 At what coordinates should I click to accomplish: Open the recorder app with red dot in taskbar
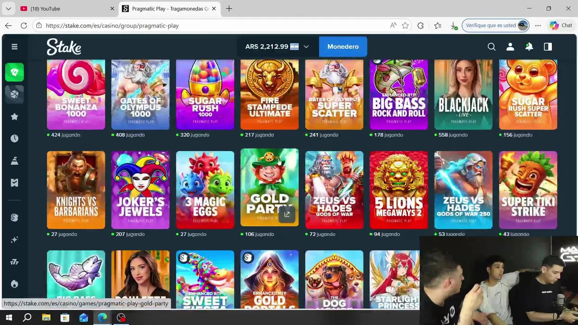pos(121,318)
